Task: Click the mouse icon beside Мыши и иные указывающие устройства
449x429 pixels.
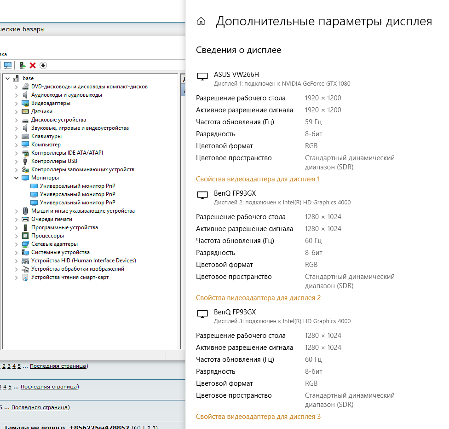Action: 25,211
